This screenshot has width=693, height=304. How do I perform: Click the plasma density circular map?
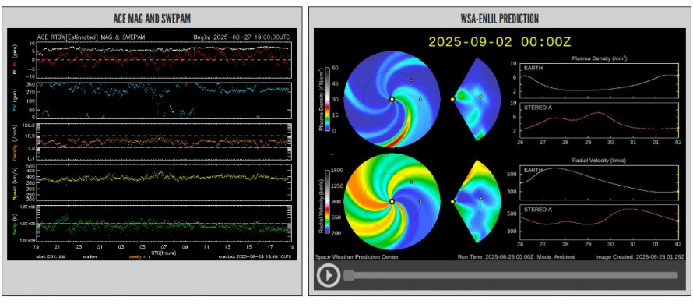tap(392, 99)
